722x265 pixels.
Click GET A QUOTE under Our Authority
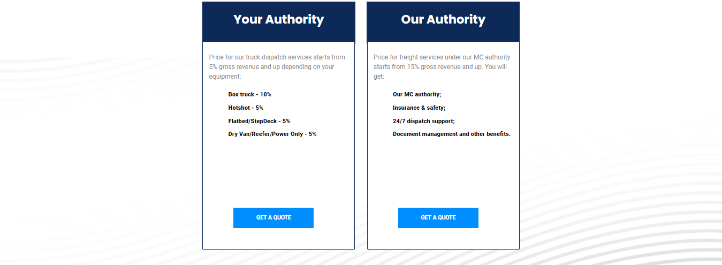[x=438, y=218]
